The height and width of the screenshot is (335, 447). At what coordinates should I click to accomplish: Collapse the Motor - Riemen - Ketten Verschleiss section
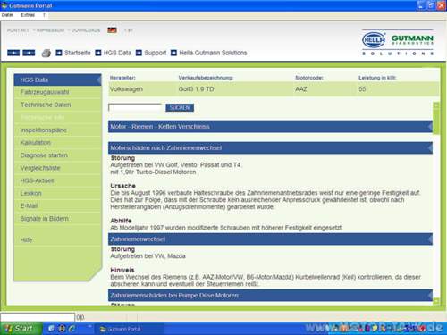270,127
